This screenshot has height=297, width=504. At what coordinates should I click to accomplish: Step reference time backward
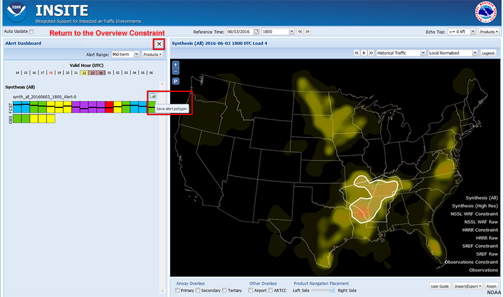click(300, 31)
